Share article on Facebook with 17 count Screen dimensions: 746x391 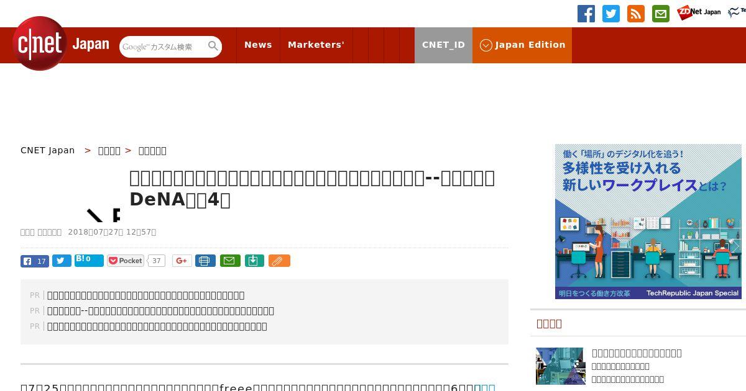click(35, 261)
